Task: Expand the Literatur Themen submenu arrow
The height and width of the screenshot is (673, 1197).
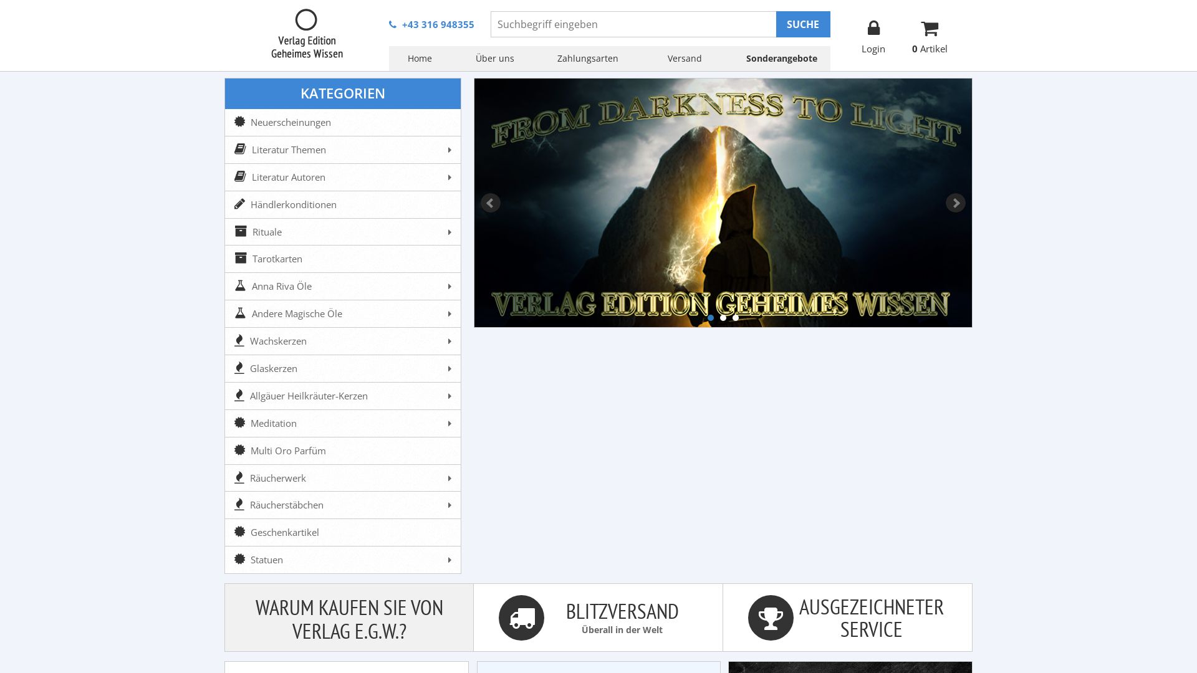Action: pos(449,150)
